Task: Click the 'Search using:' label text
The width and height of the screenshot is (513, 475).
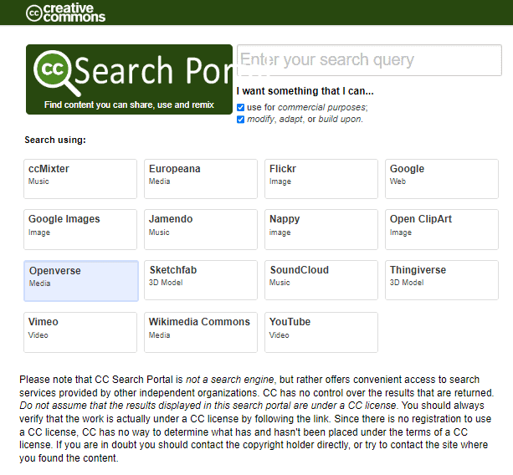Action: pos(55,140)
